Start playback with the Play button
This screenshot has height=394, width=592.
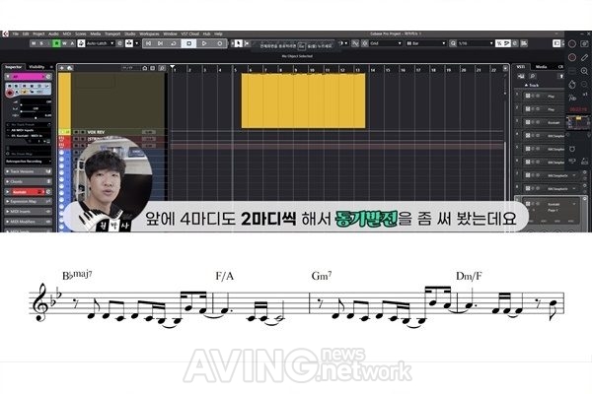(x=204, y=43)
